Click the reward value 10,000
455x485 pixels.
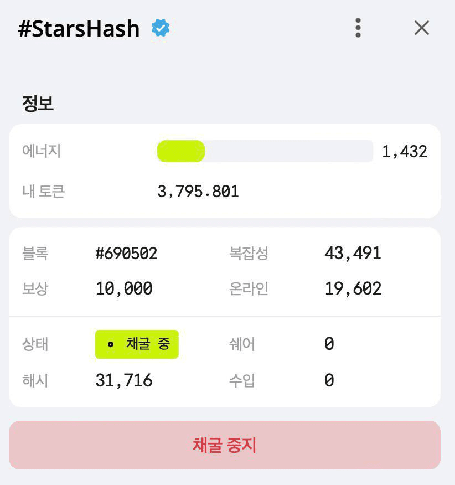coord(124,288)
